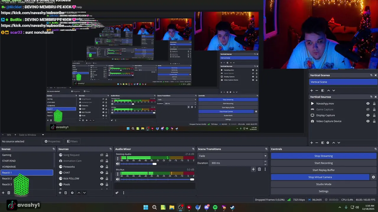Mute Mic/Aux speaker icon
This screenshot has width=378, height=212.
[118, 179]
